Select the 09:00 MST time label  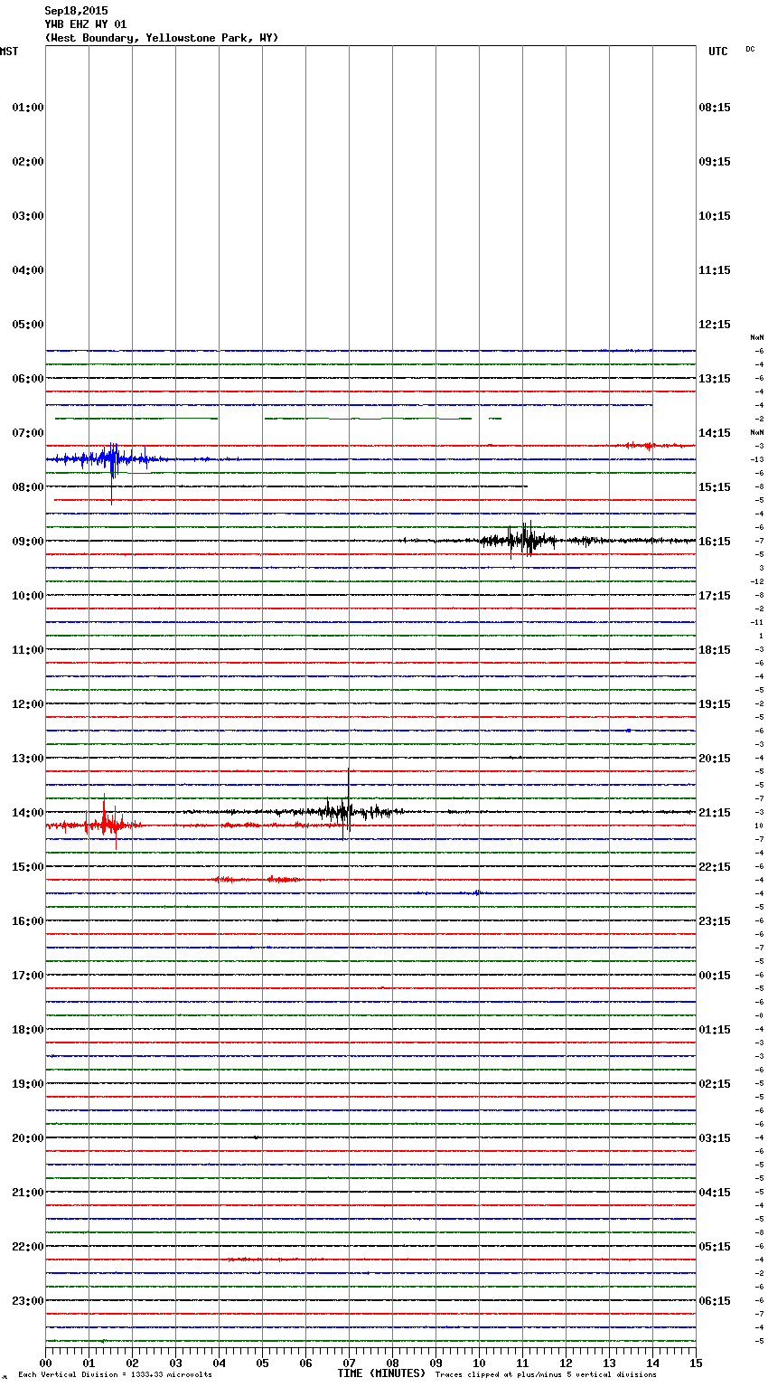pos(28,542)
